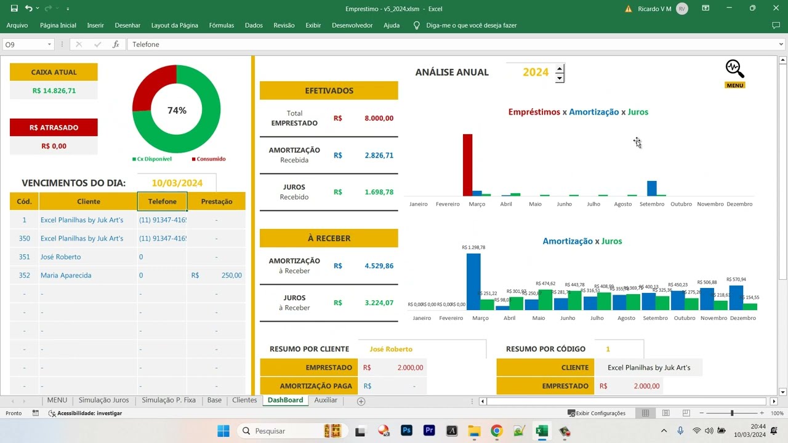Increase the year 2024 spinner up arrow
The width and height of the screenshot is (788, 443).
pyautogui.click(x=560, y=69)
